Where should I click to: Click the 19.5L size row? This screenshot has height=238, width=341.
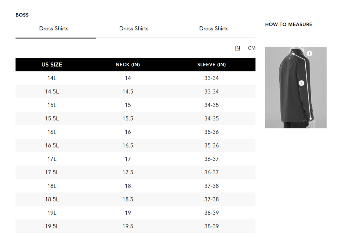(x=52, y=226)
